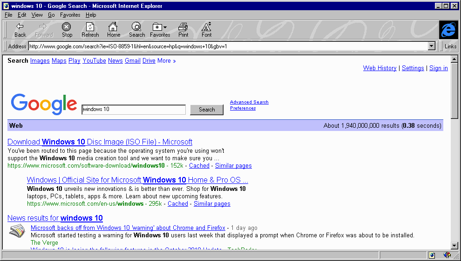Click the internet zone status bar icon
This screenshot has height=261, width=461.
tap(432, 255)
